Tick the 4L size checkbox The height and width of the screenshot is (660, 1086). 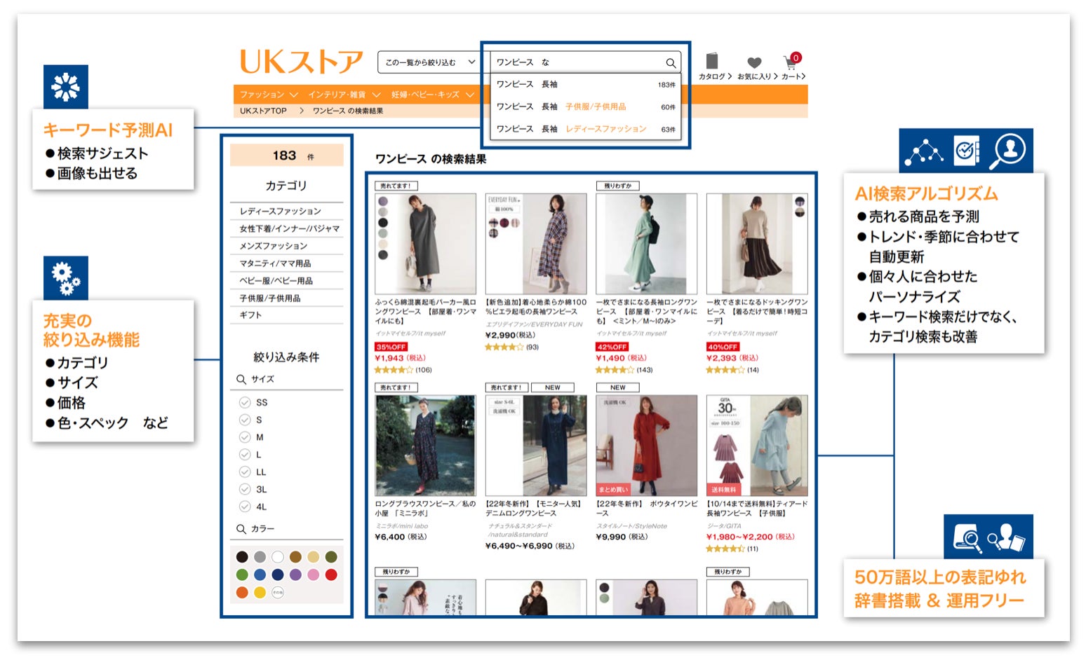pyautogui.click(x=245, y=507)
